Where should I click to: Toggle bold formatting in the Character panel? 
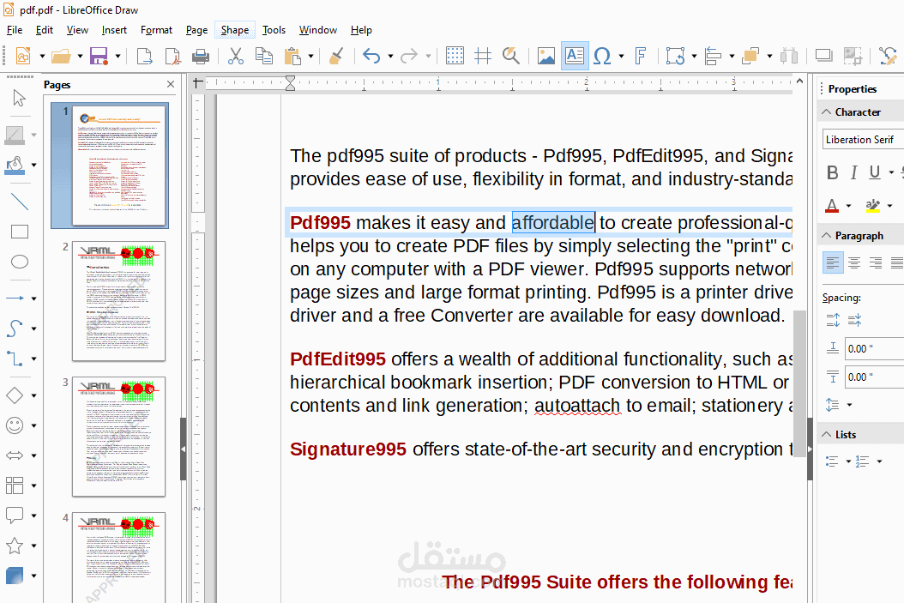click(x=832, y=172)
